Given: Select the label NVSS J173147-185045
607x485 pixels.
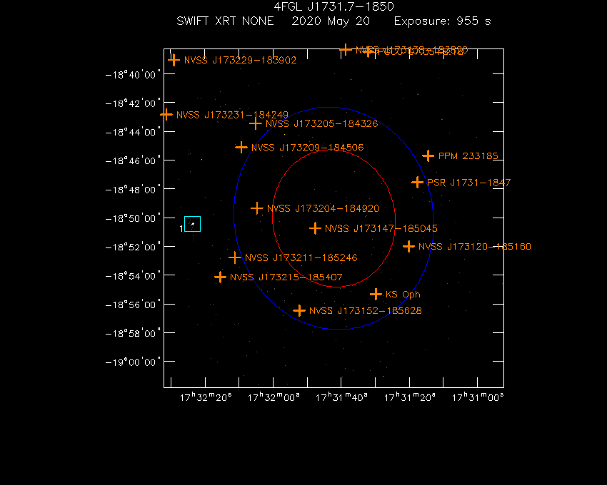Looking at the screenshot, I should [x=381, y=228].
